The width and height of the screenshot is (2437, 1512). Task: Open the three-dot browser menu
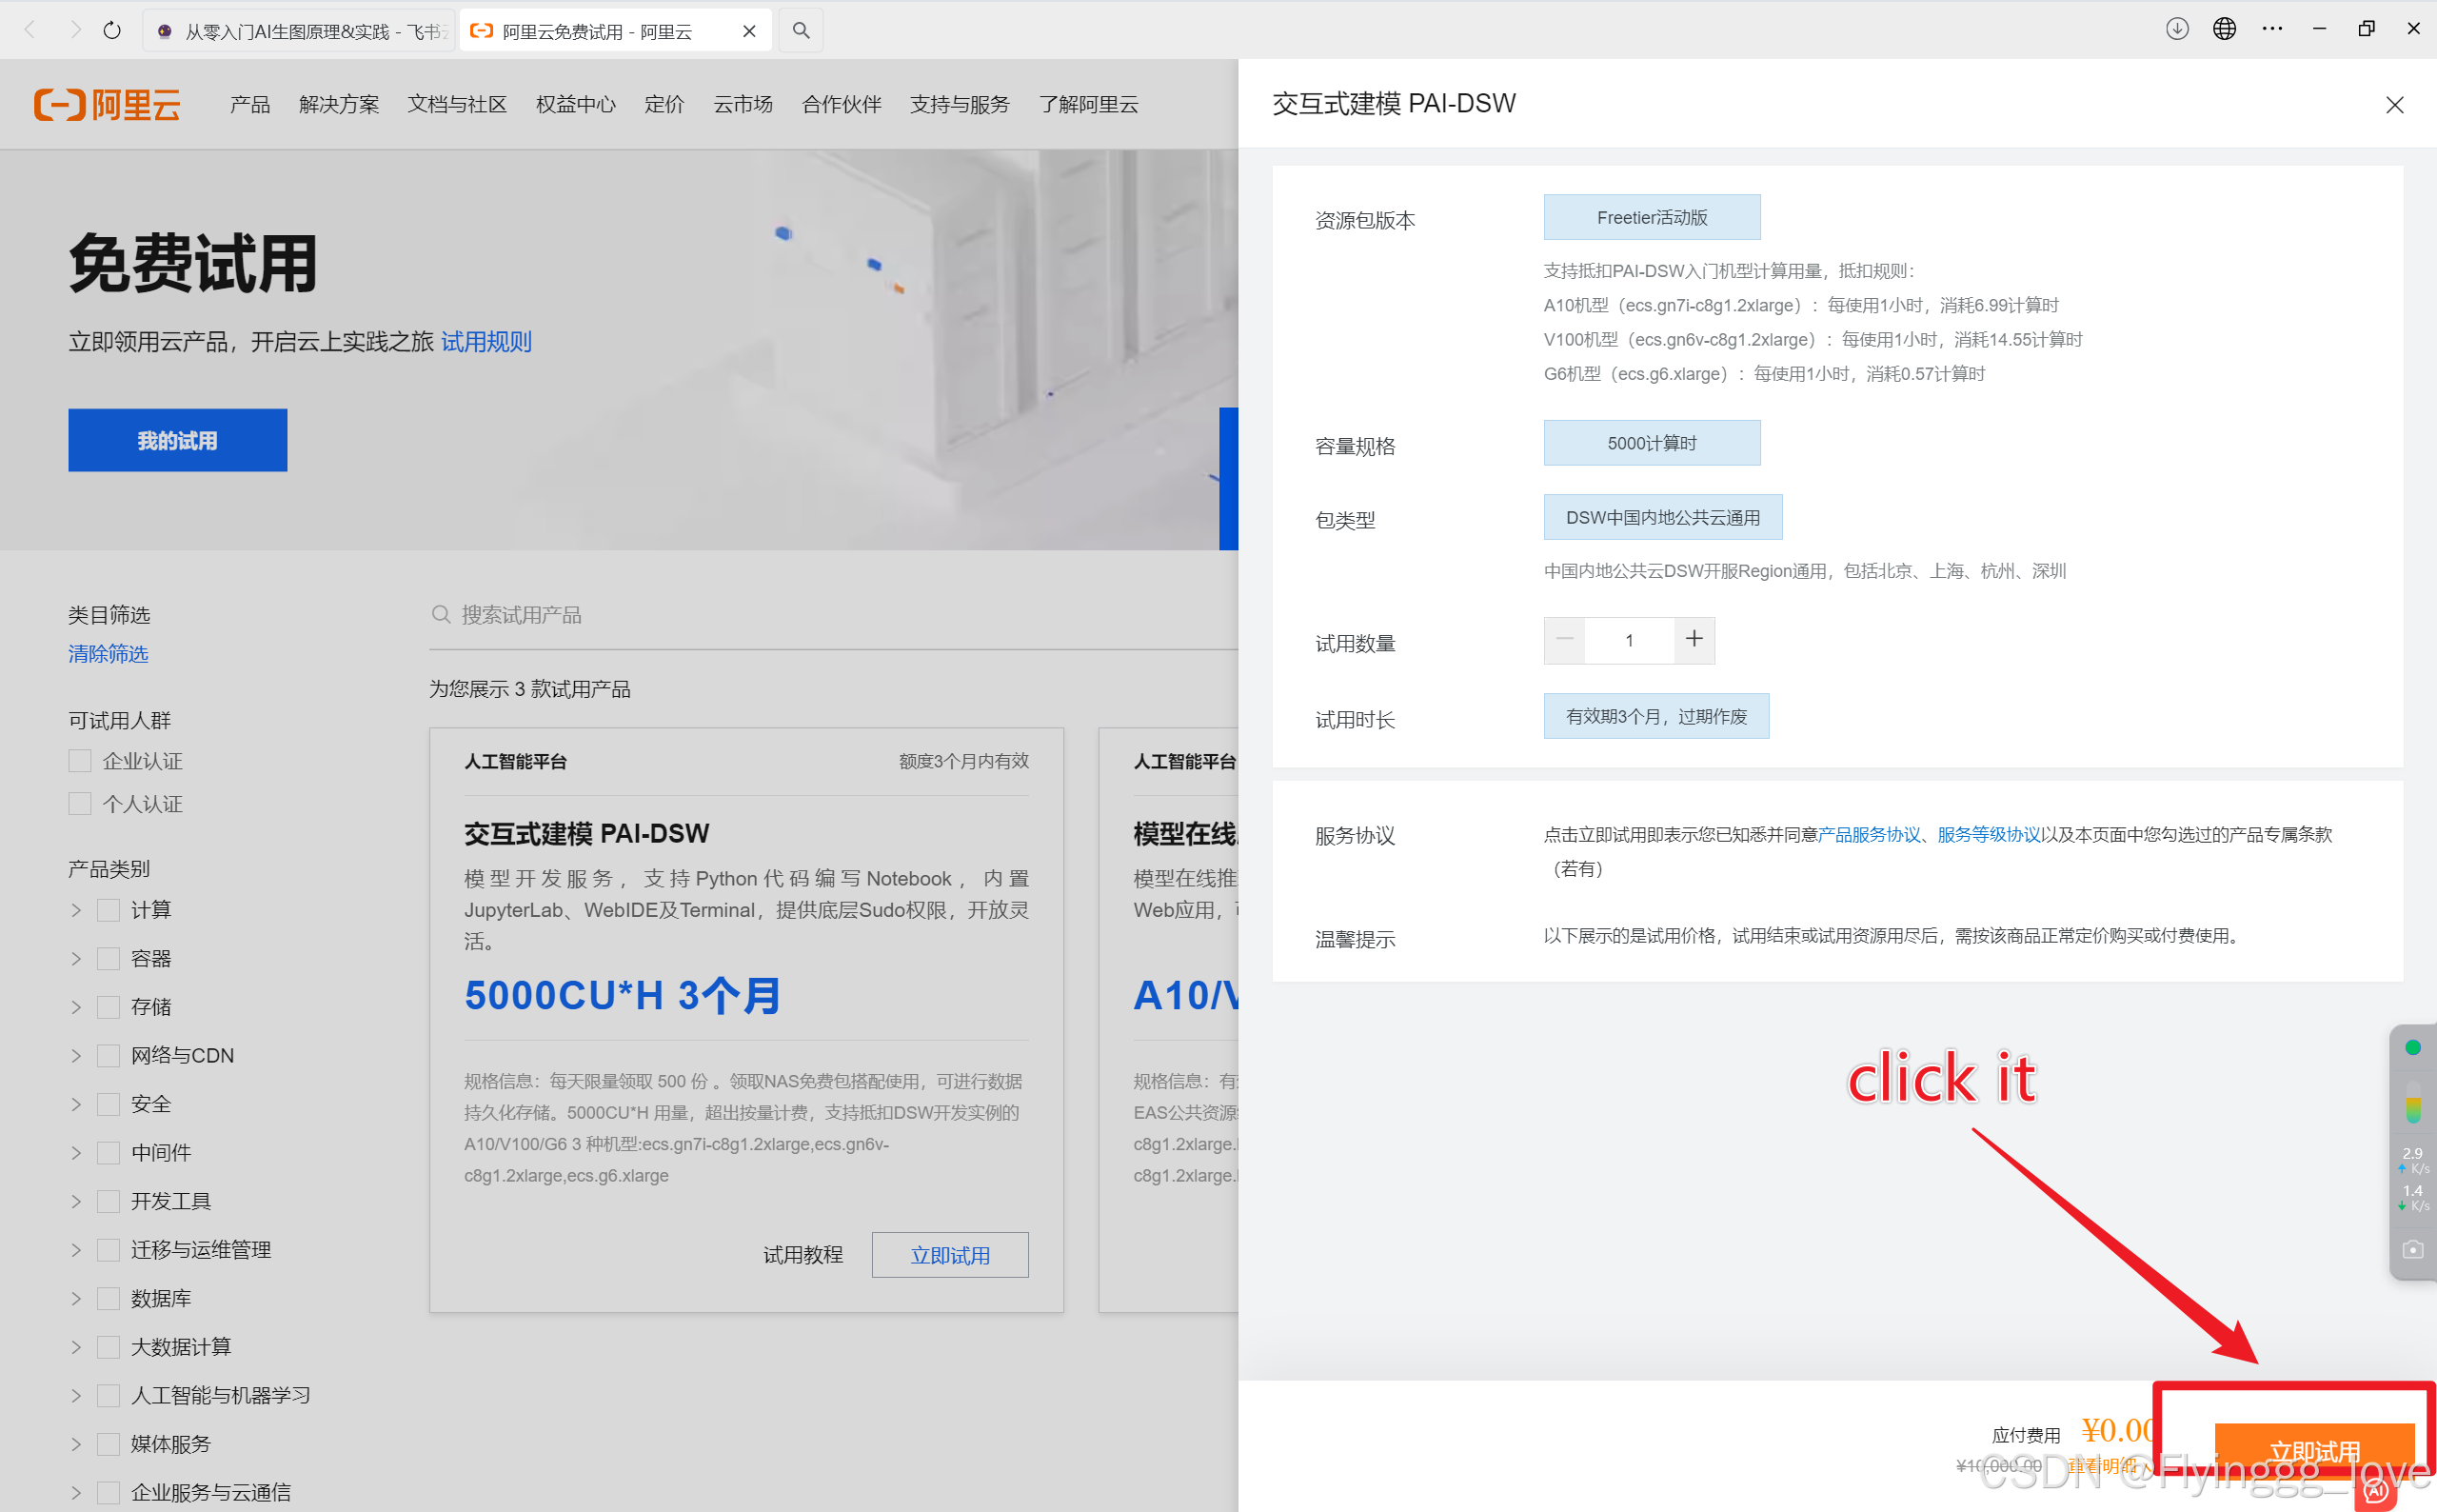[x=2272, y=29]
